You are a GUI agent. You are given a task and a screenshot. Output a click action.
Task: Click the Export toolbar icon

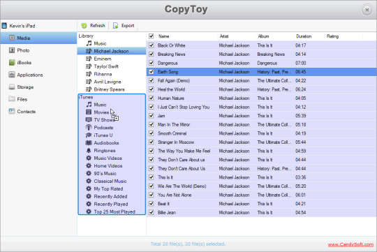116,26
